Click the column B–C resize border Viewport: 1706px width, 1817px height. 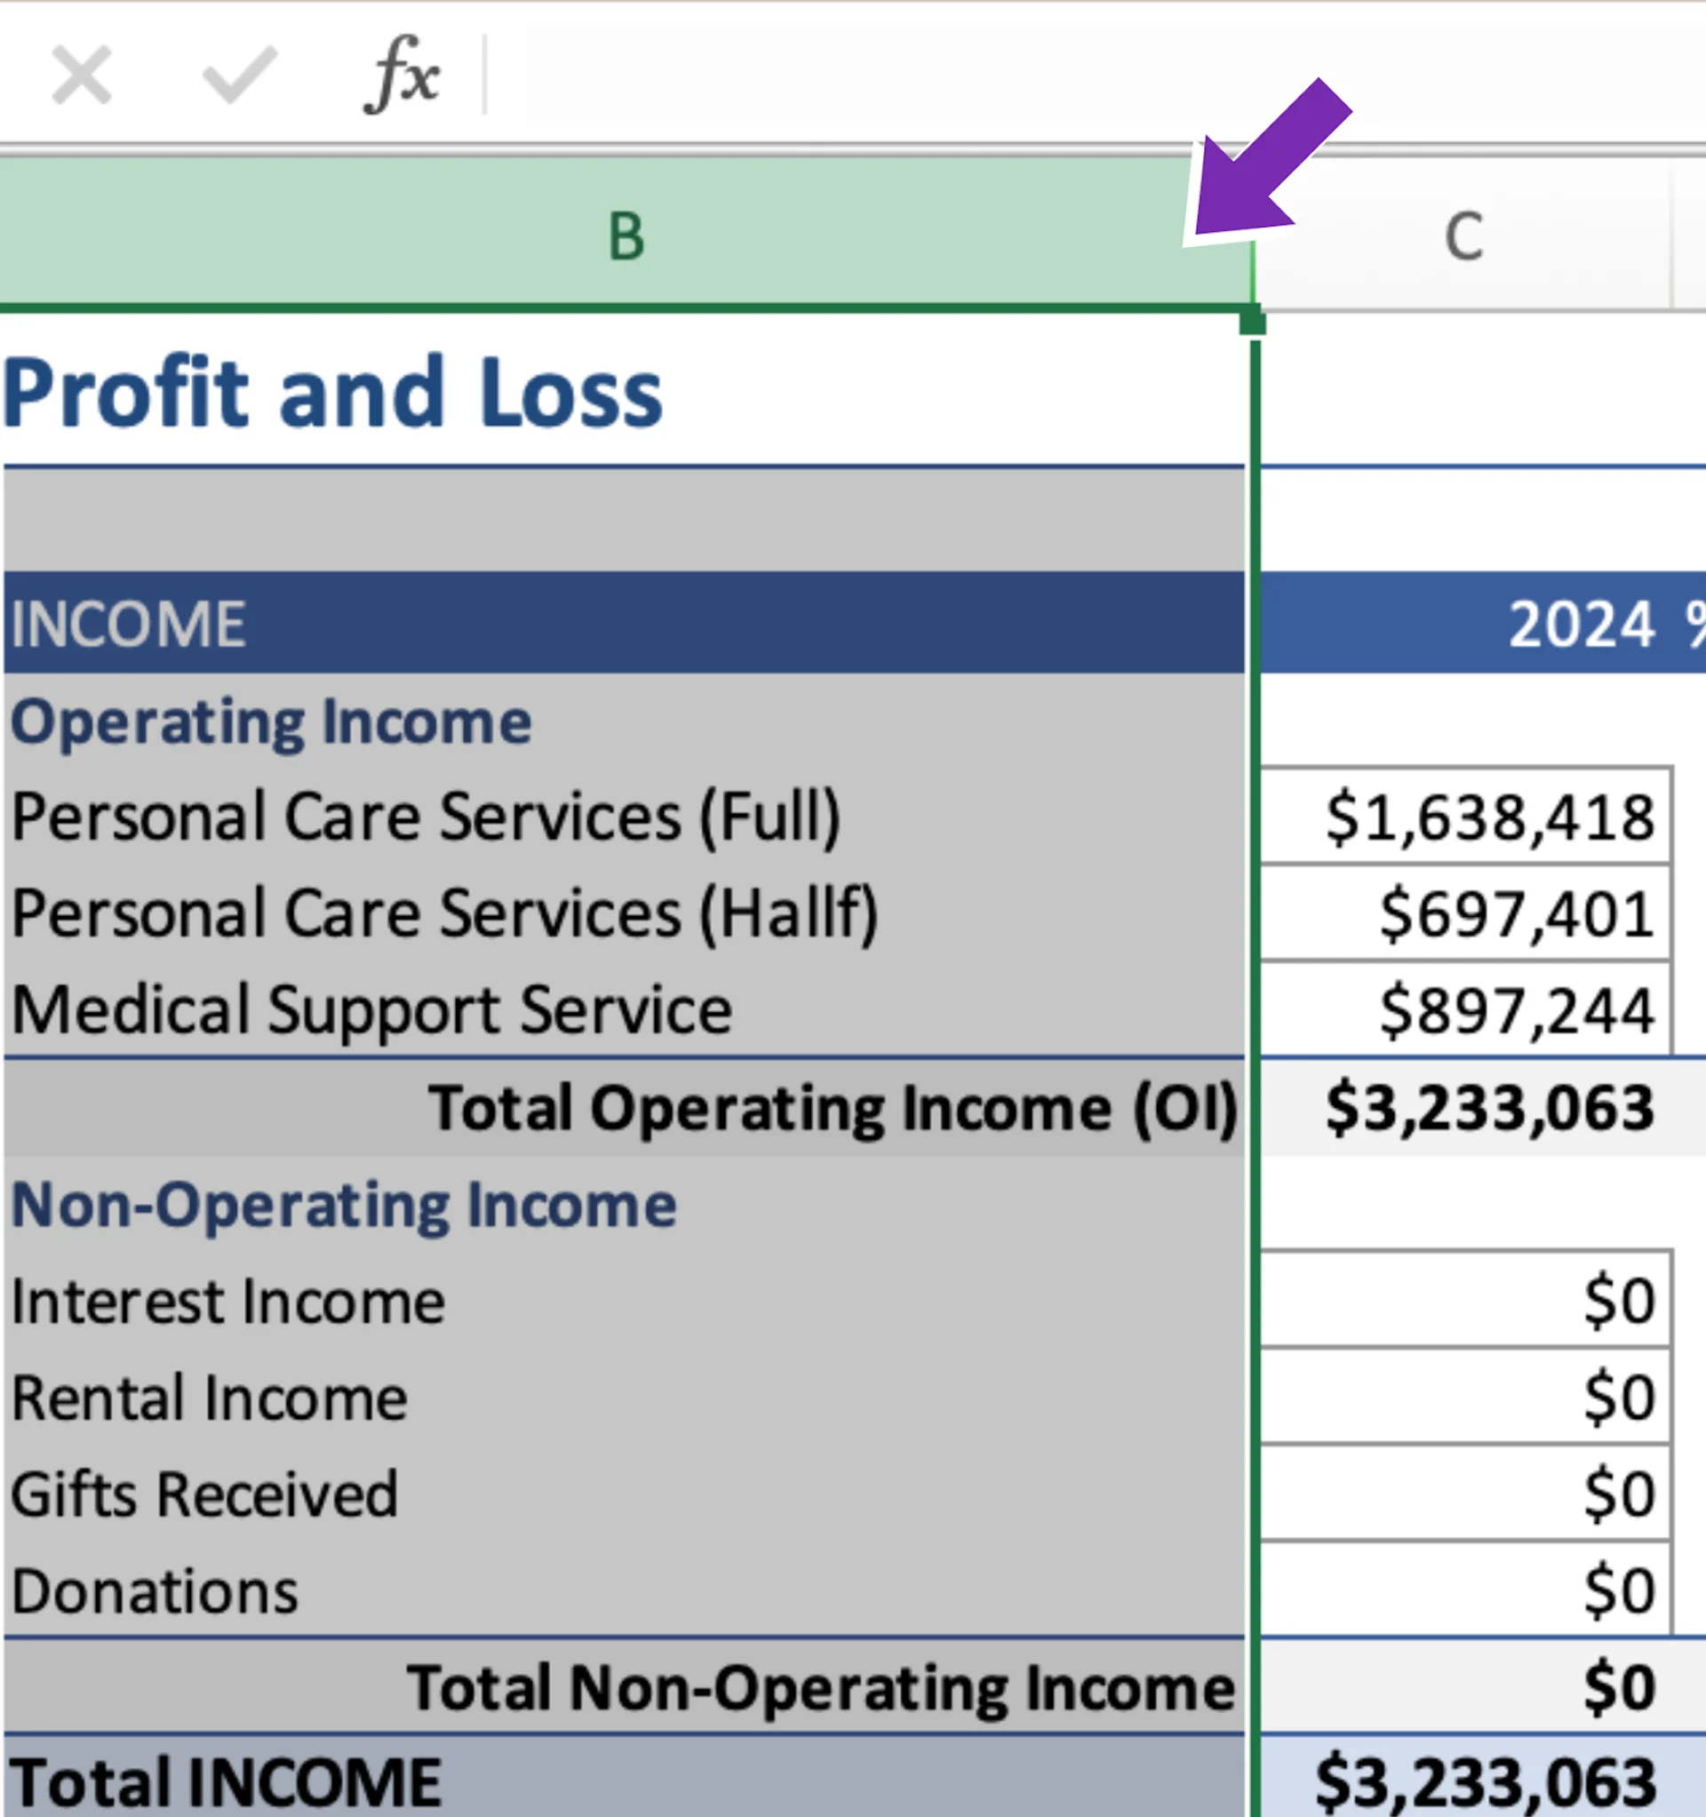click(1254, 275)
